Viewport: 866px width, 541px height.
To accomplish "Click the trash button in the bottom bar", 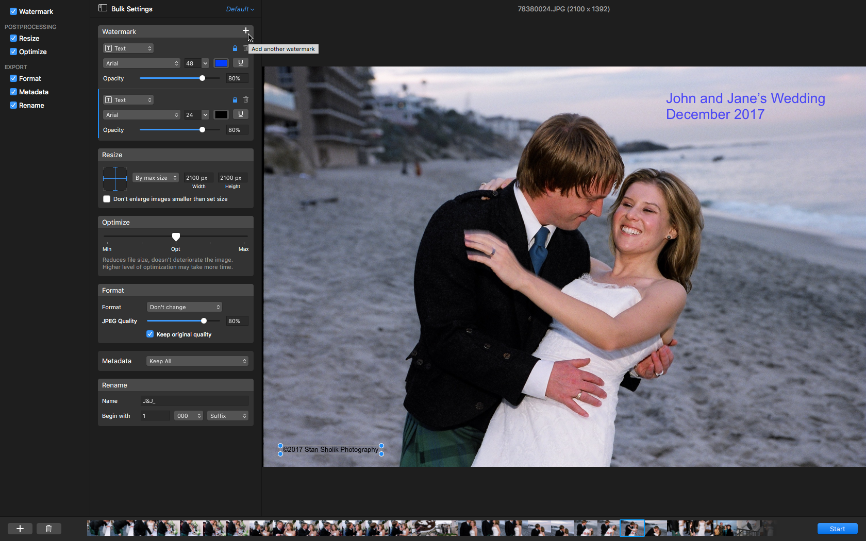I will (x=48, y=529).
